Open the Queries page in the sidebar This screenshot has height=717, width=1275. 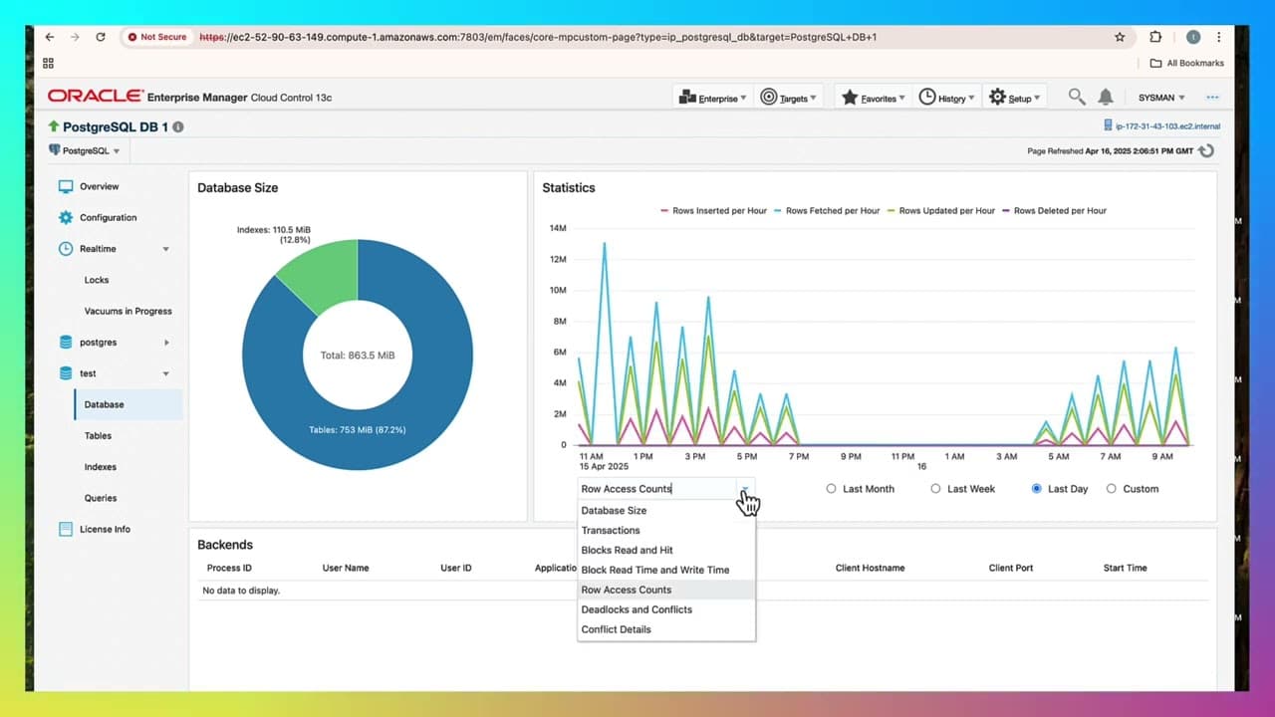[101, 498]
